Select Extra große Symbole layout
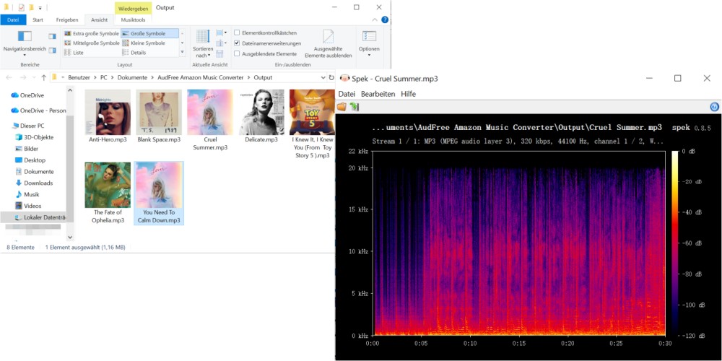 (x=92, y=34)
